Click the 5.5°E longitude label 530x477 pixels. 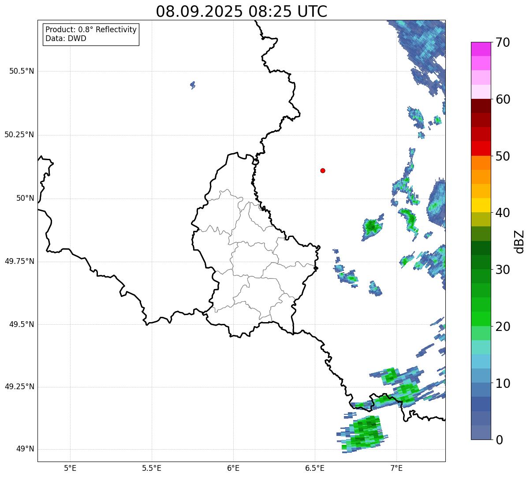click(152, 468)
